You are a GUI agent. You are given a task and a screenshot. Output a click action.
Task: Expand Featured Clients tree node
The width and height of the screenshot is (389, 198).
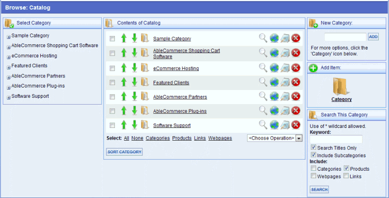(8, 67)
